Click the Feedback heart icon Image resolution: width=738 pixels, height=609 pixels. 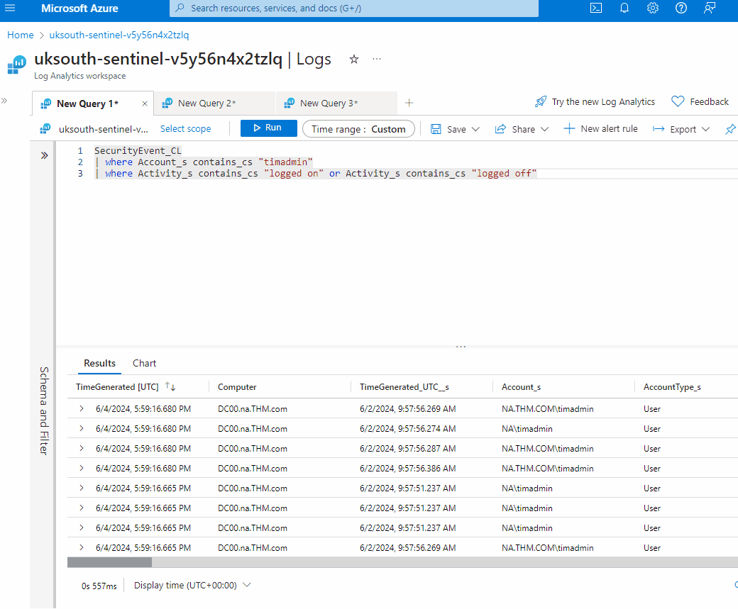pyautogui.click(x=678, y=101)
